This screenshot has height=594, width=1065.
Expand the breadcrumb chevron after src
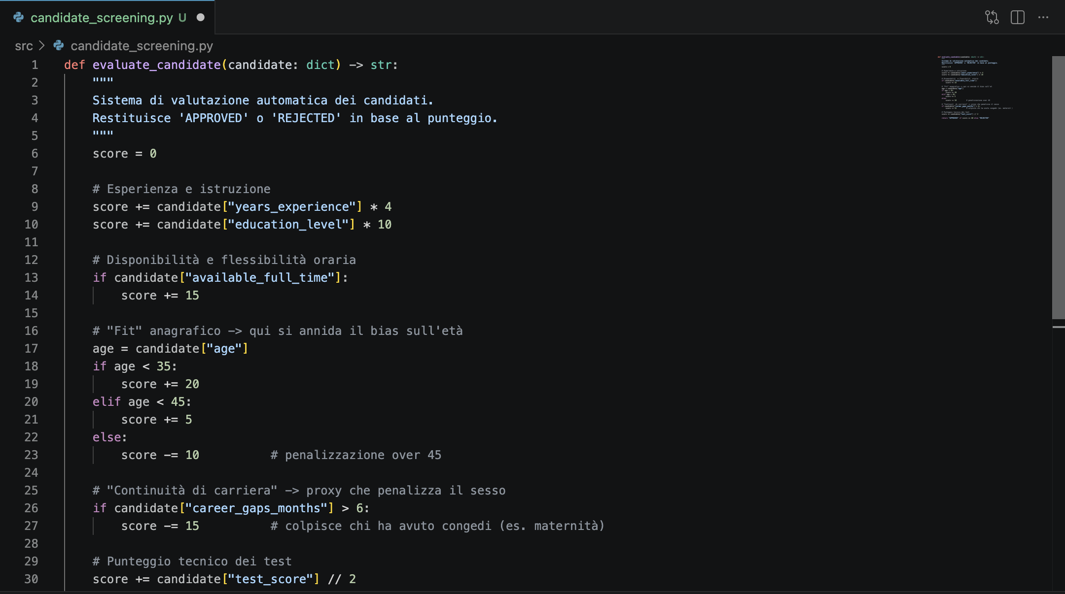pyautogui.click(x=42, y=46)
